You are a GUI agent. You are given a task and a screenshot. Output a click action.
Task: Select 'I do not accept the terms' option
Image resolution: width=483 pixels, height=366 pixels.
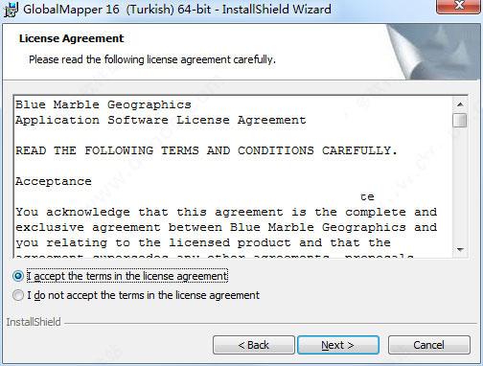click(18, 295)
